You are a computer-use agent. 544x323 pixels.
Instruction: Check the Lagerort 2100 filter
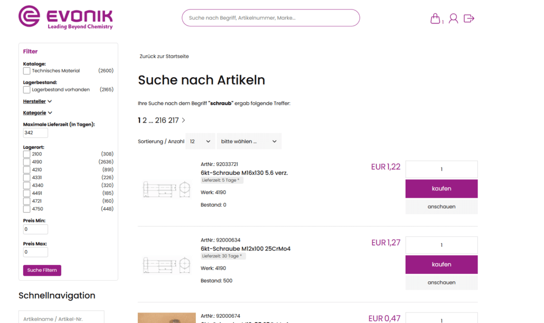click(26, 153)
